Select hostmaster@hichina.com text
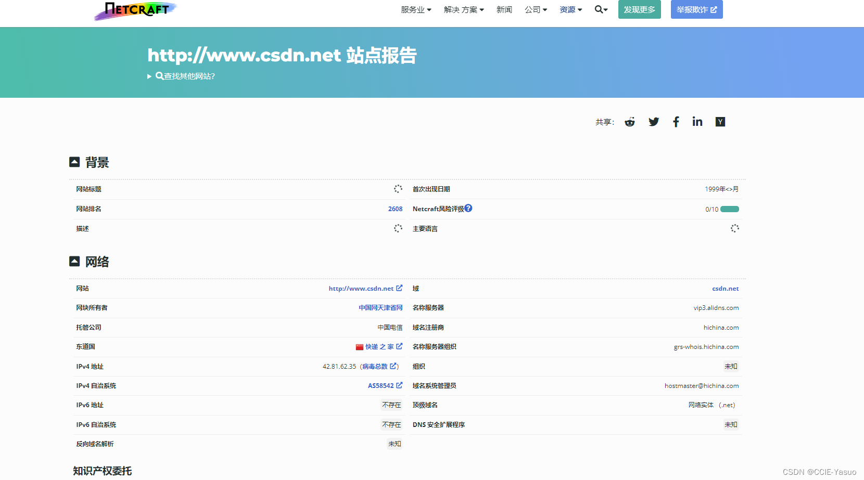The height and width of the screenshot is (480, 864). coord(702,386)
